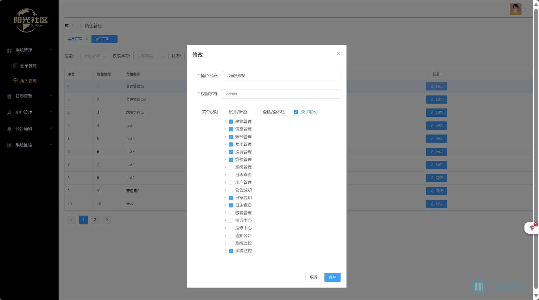Click the 日志查看 clipboard icon in sidebar

click(x=9, y=96)
